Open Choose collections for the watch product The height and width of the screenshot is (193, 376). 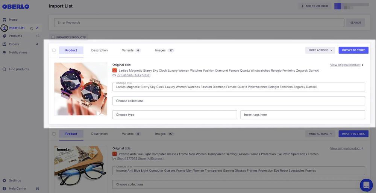click(239, 101)
